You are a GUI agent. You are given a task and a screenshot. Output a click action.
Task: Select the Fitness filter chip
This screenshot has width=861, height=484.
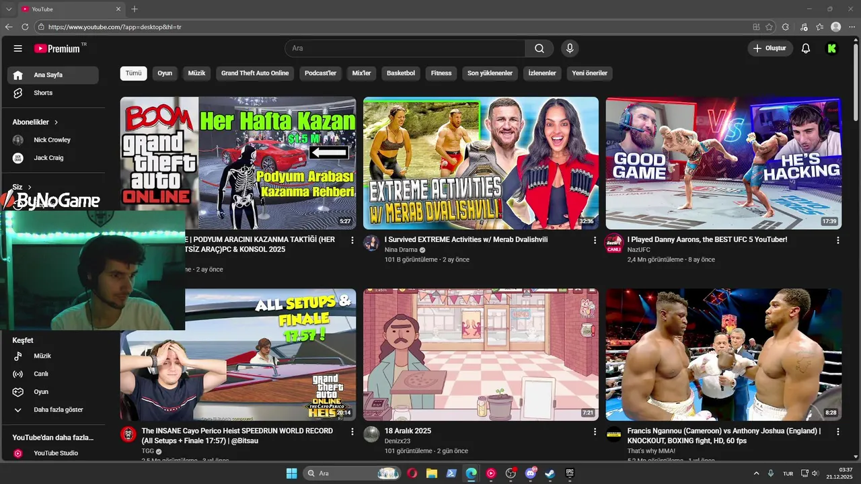point(441,73)
